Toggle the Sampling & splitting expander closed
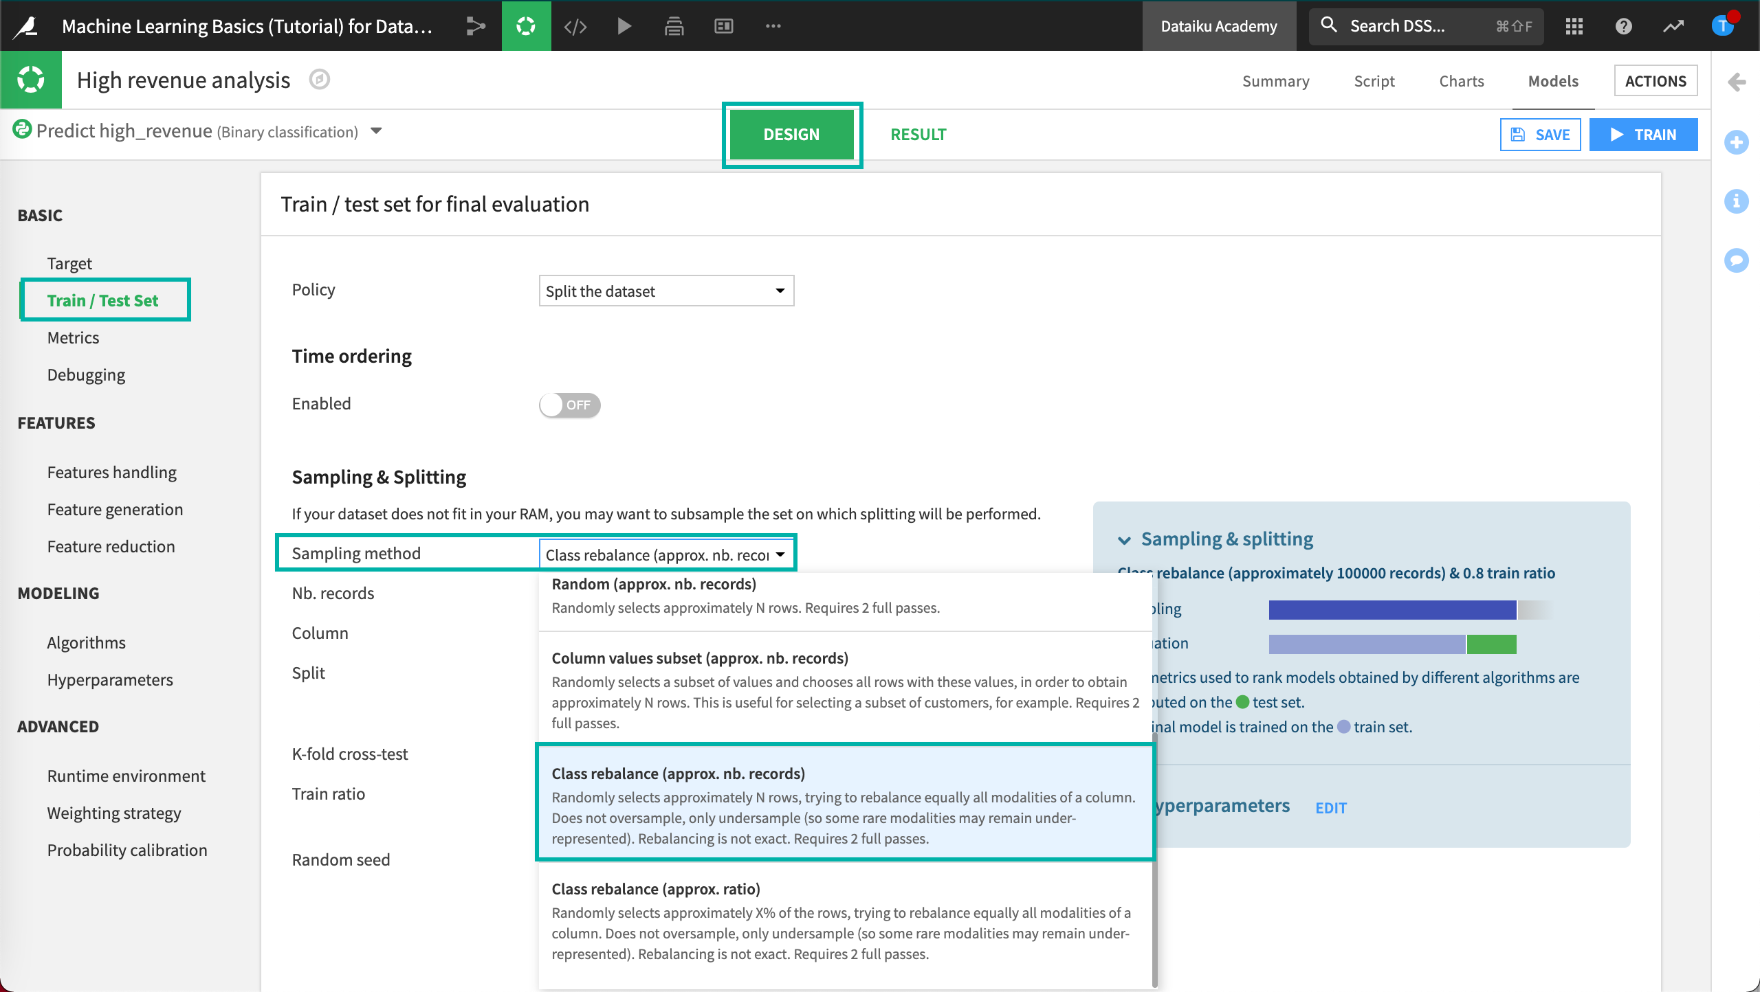This screenshot has height=992, width=1760. pos(1125,539)
